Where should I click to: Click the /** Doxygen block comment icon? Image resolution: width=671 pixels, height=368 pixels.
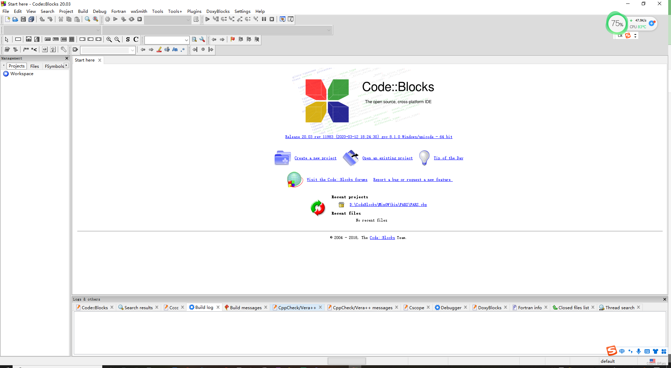click(x=26, y=50)
